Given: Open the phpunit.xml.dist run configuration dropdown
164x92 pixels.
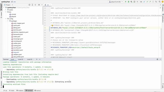Looking at the screenshot, I should (116, 2).
